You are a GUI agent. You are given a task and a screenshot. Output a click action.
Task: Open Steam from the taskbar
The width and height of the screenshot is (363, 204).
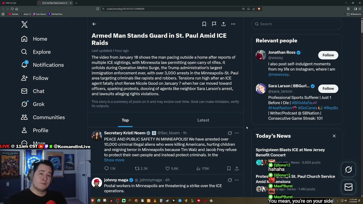[167, 201]
